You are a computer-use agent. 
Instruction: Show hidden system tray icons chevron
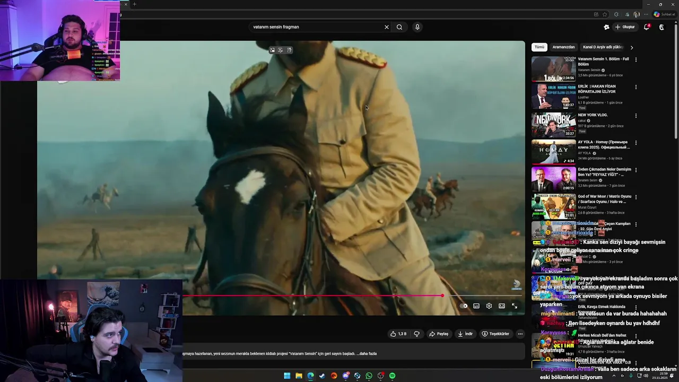point(614,376)
